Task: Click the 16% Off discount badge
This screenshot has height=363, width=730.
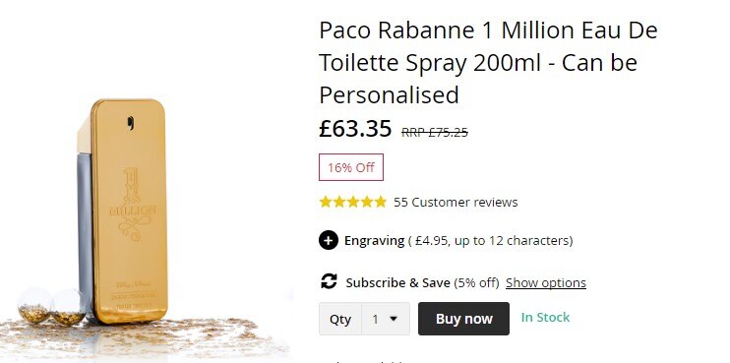Action: (x=351, y=167)
